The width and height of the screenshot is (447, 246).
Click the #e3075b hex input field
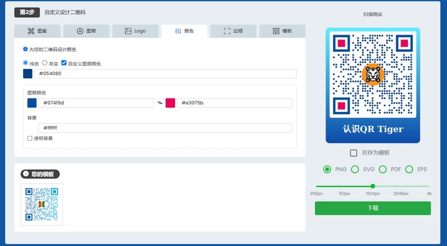pyautogui.click(x=234, y=103)
